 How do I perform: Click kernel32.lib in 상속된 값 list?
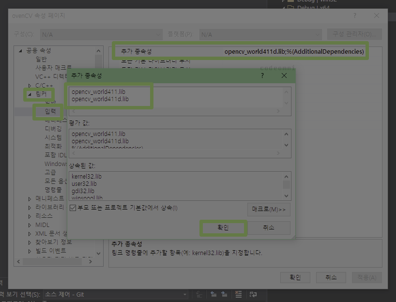coord(87,176)
